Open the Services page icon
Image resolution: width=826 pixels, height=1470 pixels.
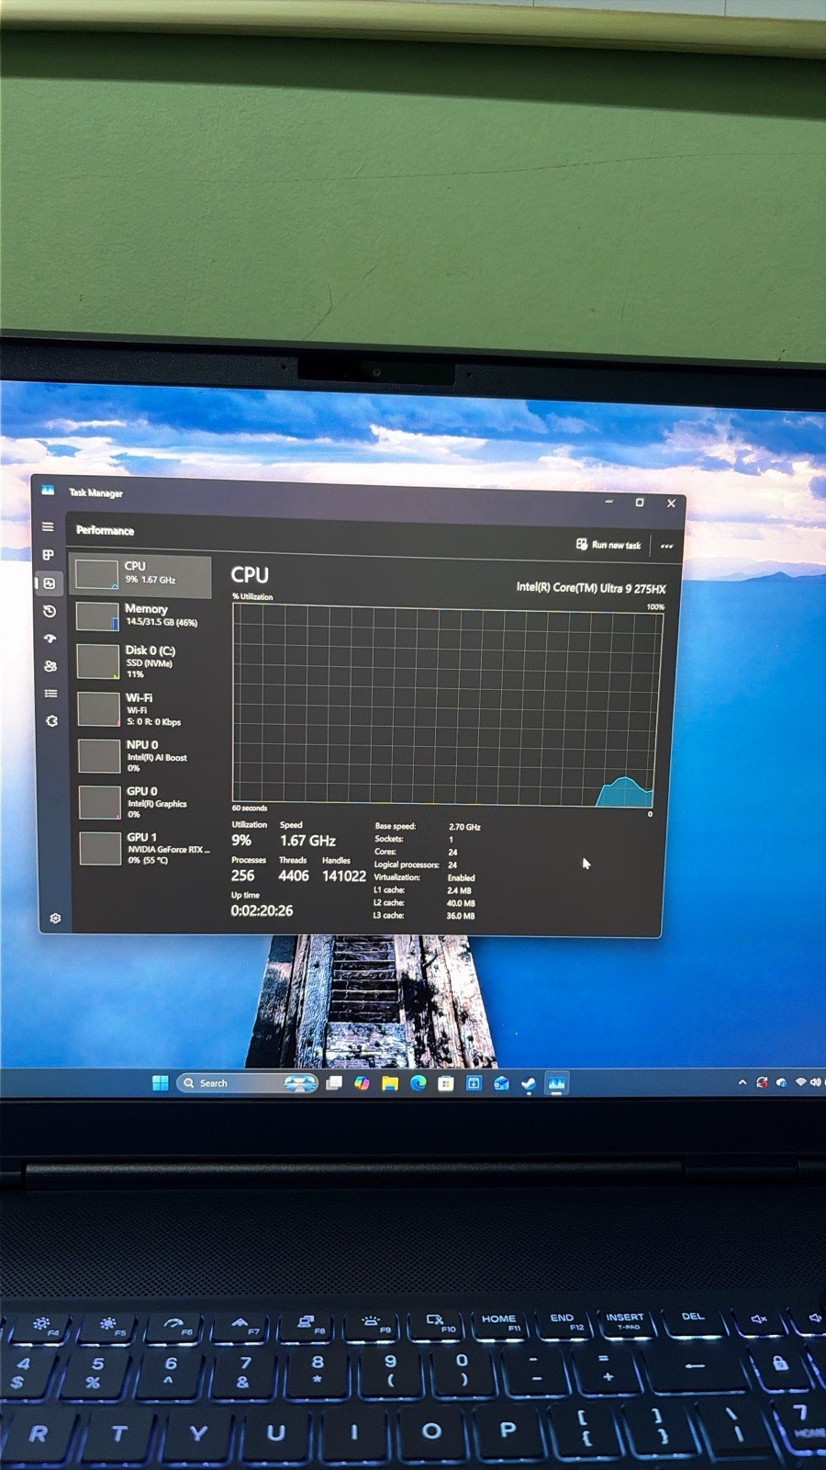click(51, 721)
